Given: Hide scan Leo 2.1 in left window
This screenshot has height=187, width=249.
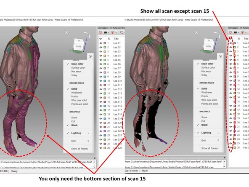Looking at the screenshot, I should tap(101, 43).
